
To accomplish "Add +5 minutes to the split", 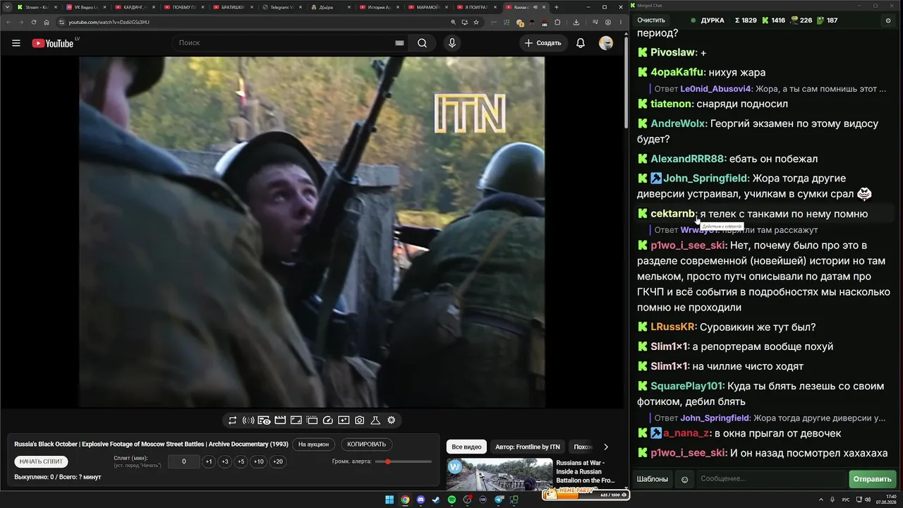I will (x=241, y=461).
